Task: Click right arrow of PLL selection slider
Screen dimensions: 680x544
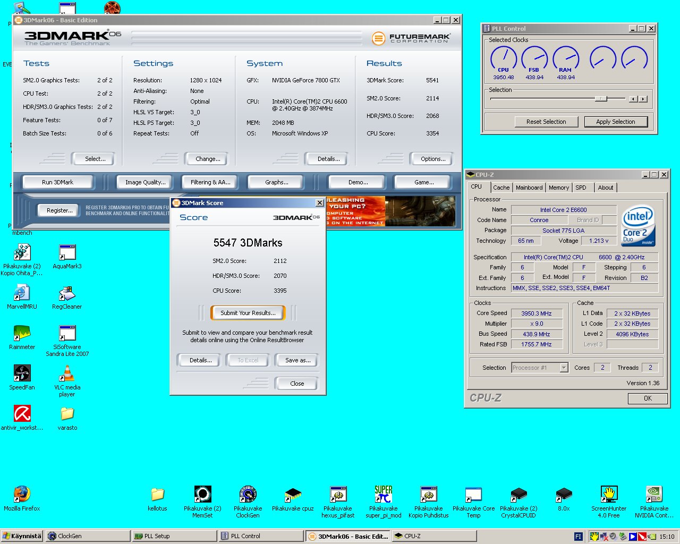Action: [643, 99]
